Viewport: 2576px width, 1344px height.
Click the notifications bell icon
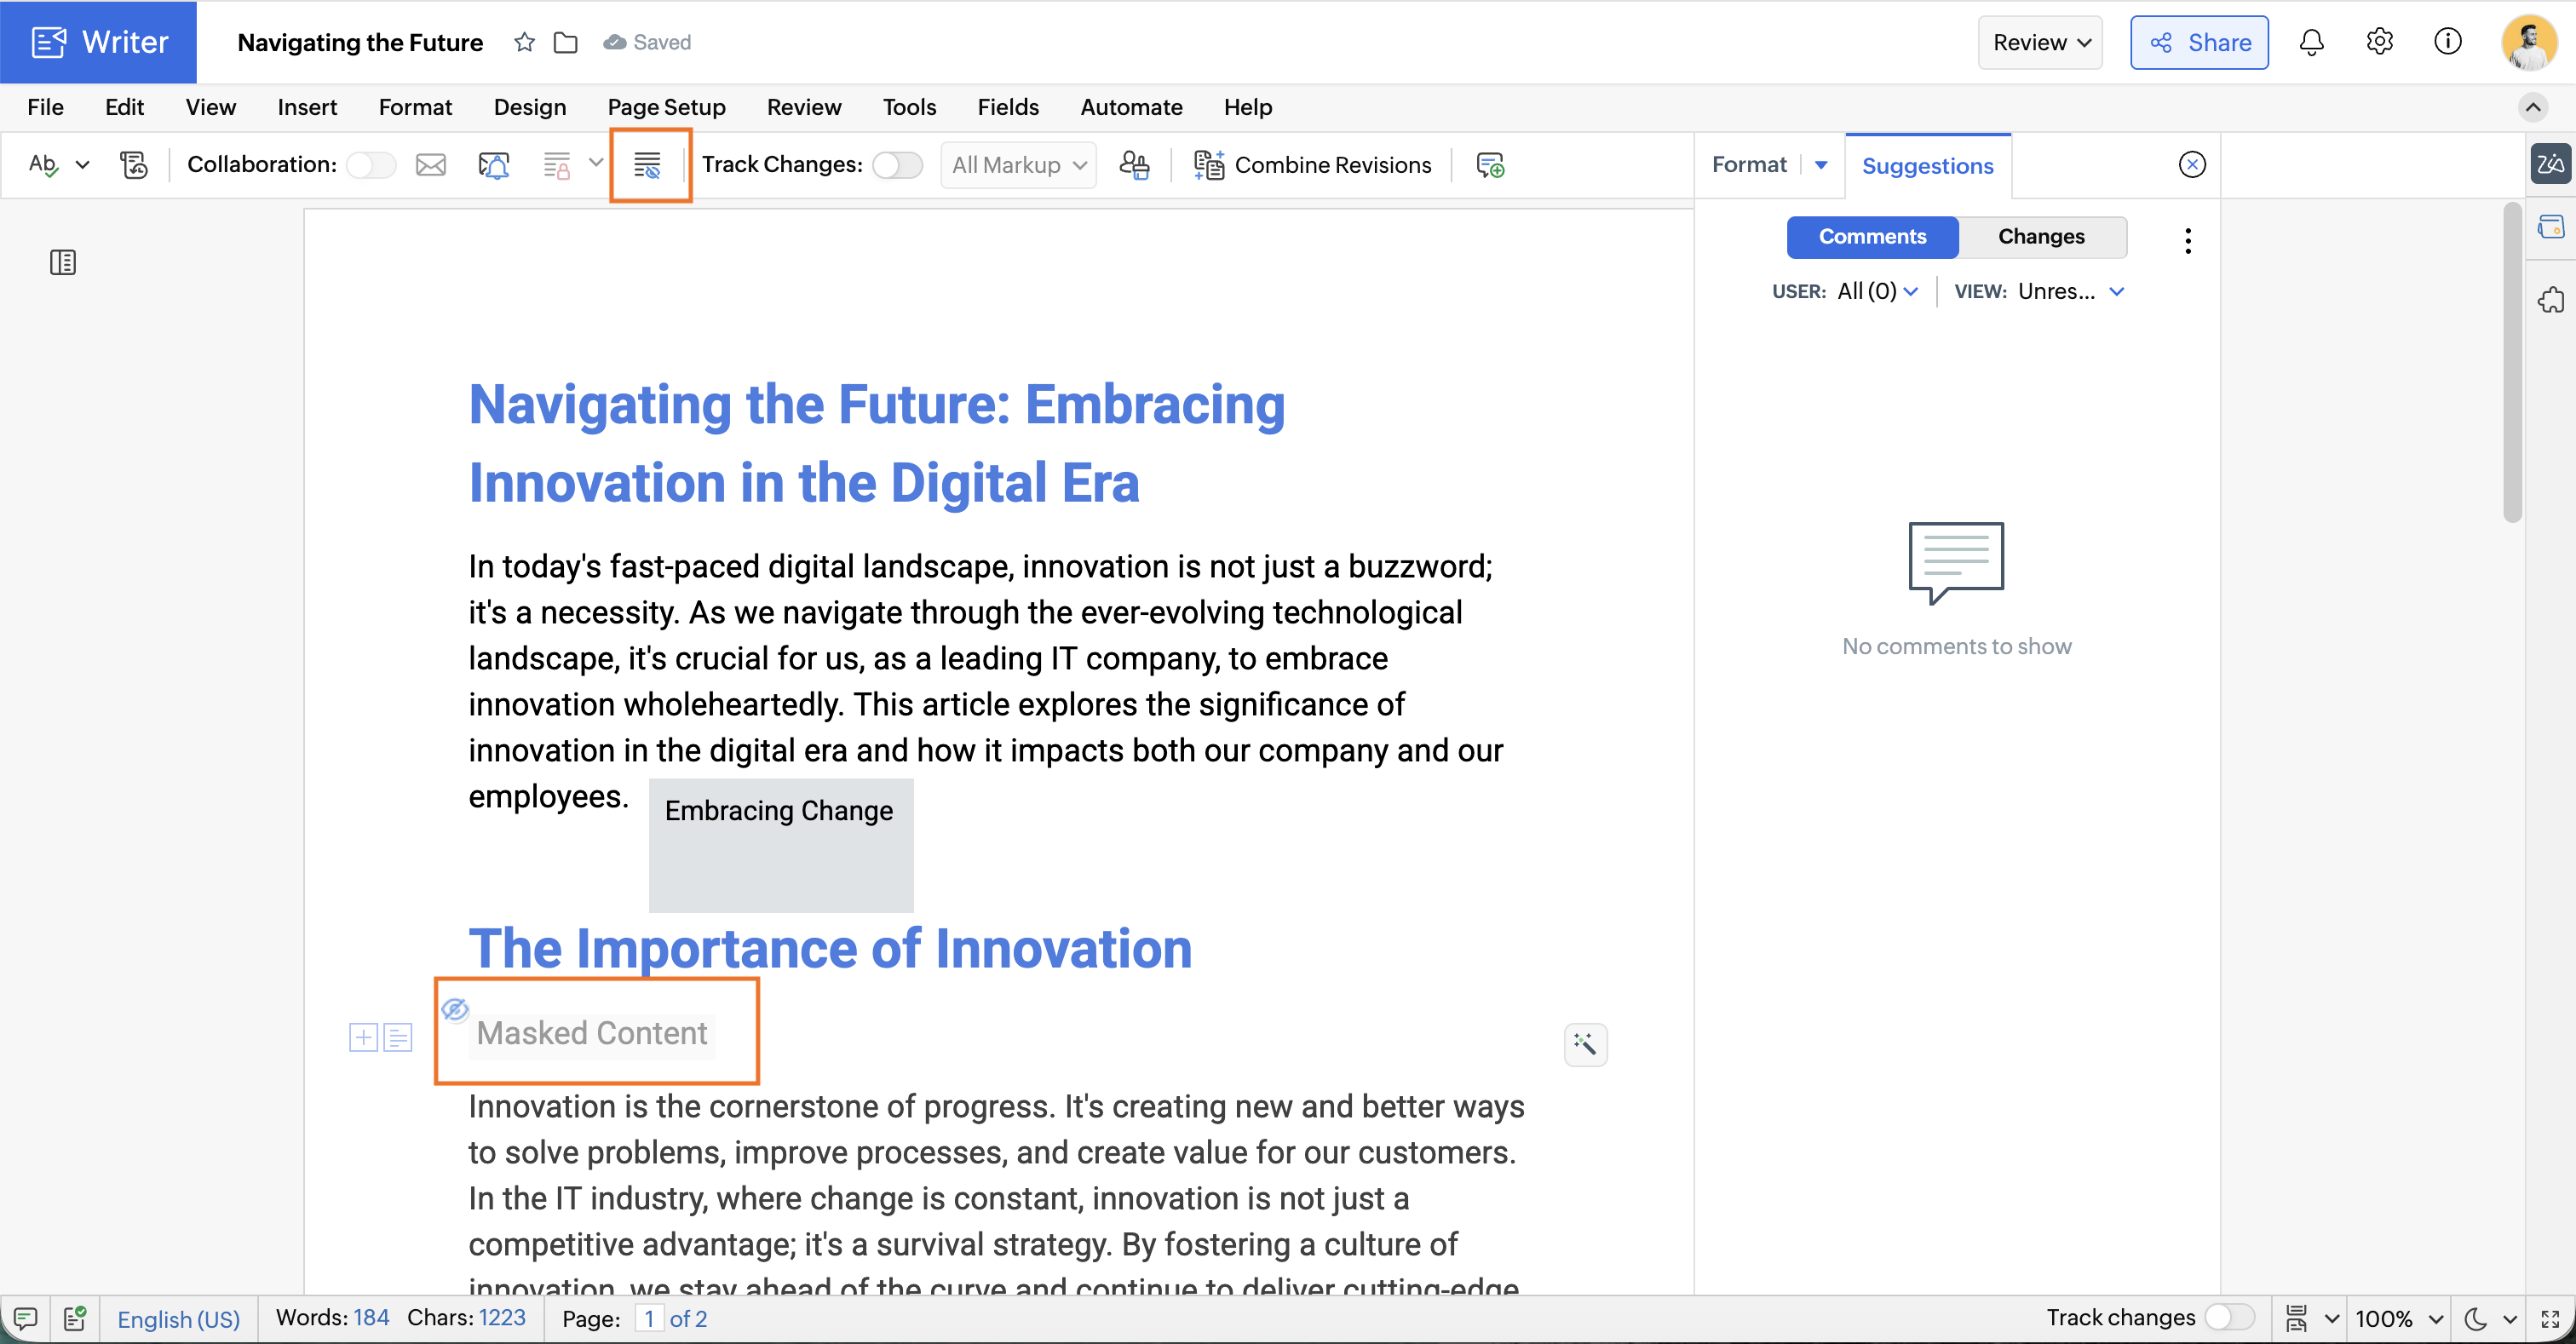tap(2311, 42)
